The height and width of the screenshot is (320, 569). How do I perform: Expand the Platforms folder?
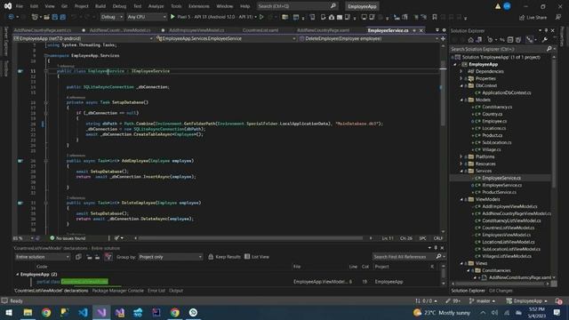tap(461, 156)
